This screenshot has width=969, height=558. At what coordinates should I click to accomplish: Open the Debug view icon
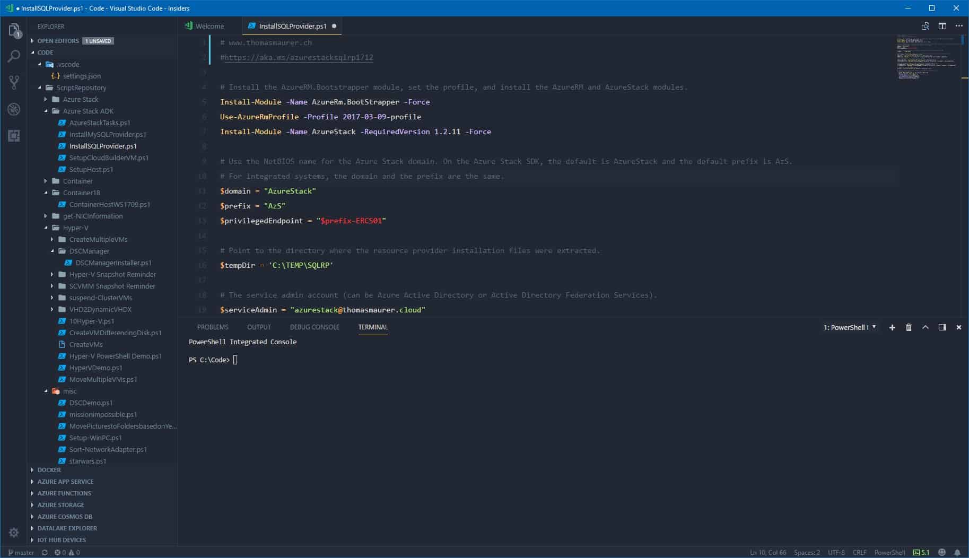pos(14,109)
